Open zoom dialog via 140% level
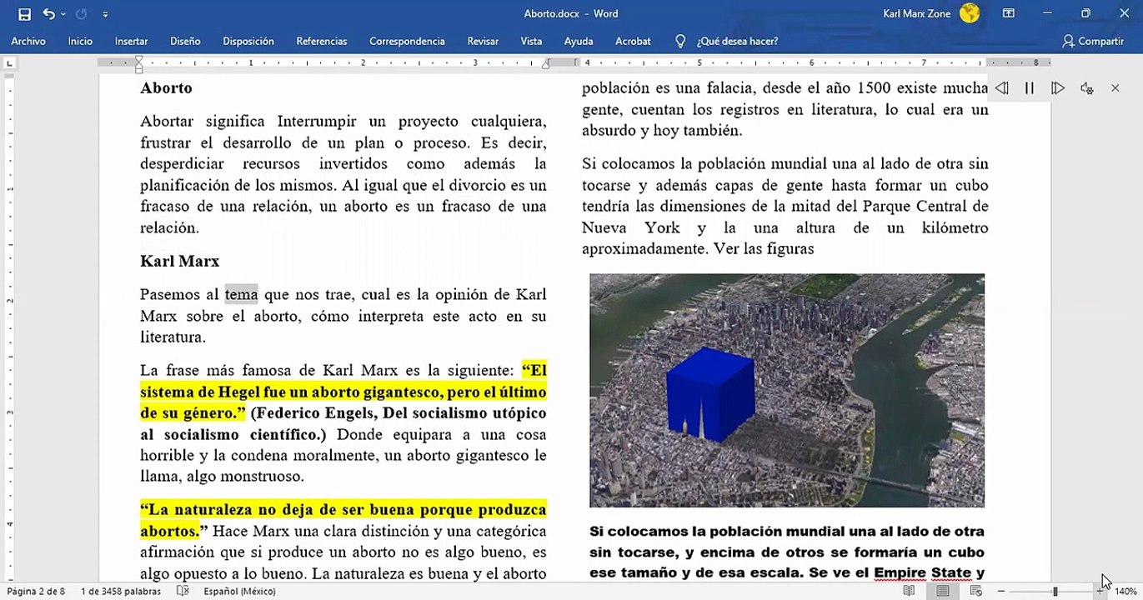Viewport: 1143px width, 600px height. click(x=1125, y=591)
